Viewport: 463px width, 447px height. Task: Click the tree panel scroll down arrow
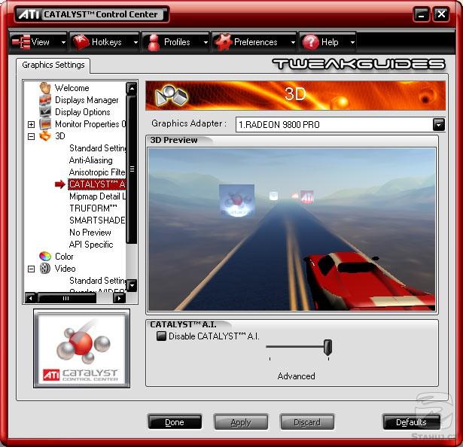[x=132, y=285]
